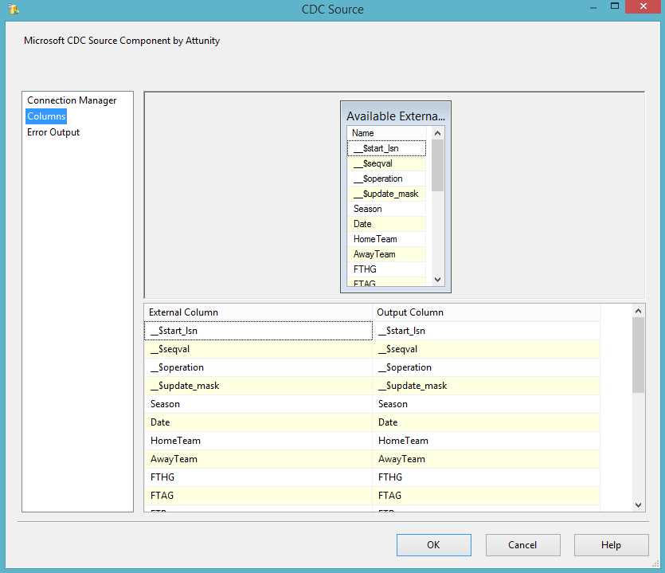The height and width of the screenshot is (573, 665).
Task: Click Available External Columns box title
Action: [x=396, y=116]
